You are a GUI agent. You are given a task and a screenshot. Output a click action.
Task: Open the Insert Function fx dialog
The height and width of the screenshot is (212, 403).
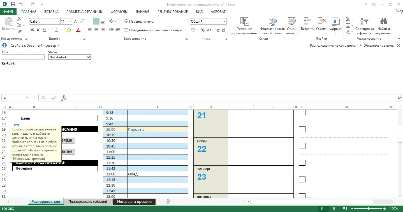click(x=64, y=98)
